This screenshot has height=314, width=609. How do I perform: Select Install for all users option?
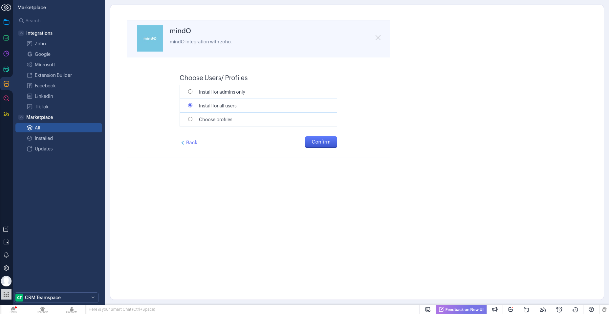click(190, 105)
